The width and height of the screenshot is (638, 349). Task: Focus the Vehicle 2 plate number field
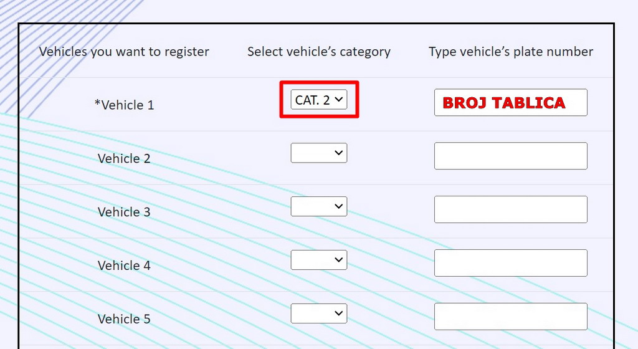point(510,156)
